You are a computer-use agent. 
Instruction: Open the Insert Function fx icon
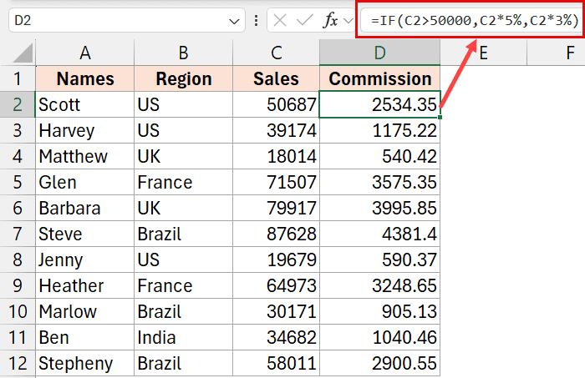(331, 20)
